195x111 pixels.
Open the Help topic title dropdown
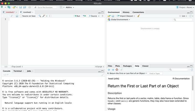click(127, 74)
